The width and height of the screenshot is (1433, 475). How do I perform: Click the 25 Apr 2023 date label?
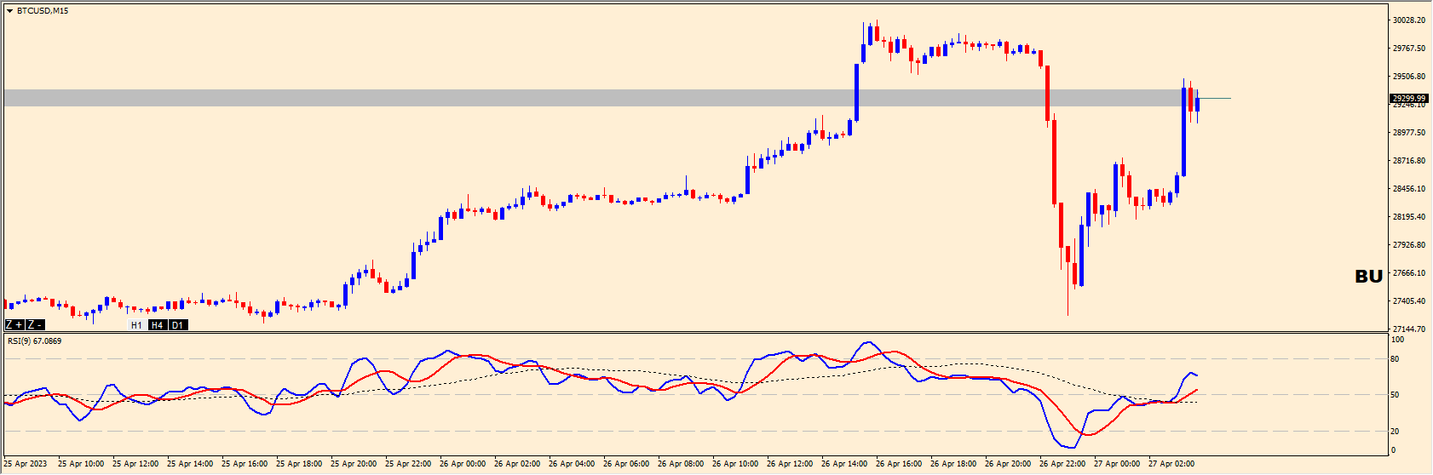[26, 464]
